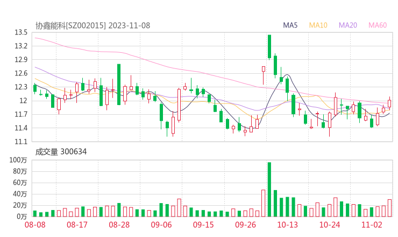Select the tall green candlestick peaking near 13.5
The width and height of the screenshot is (398, 237).
pos(269,46)
